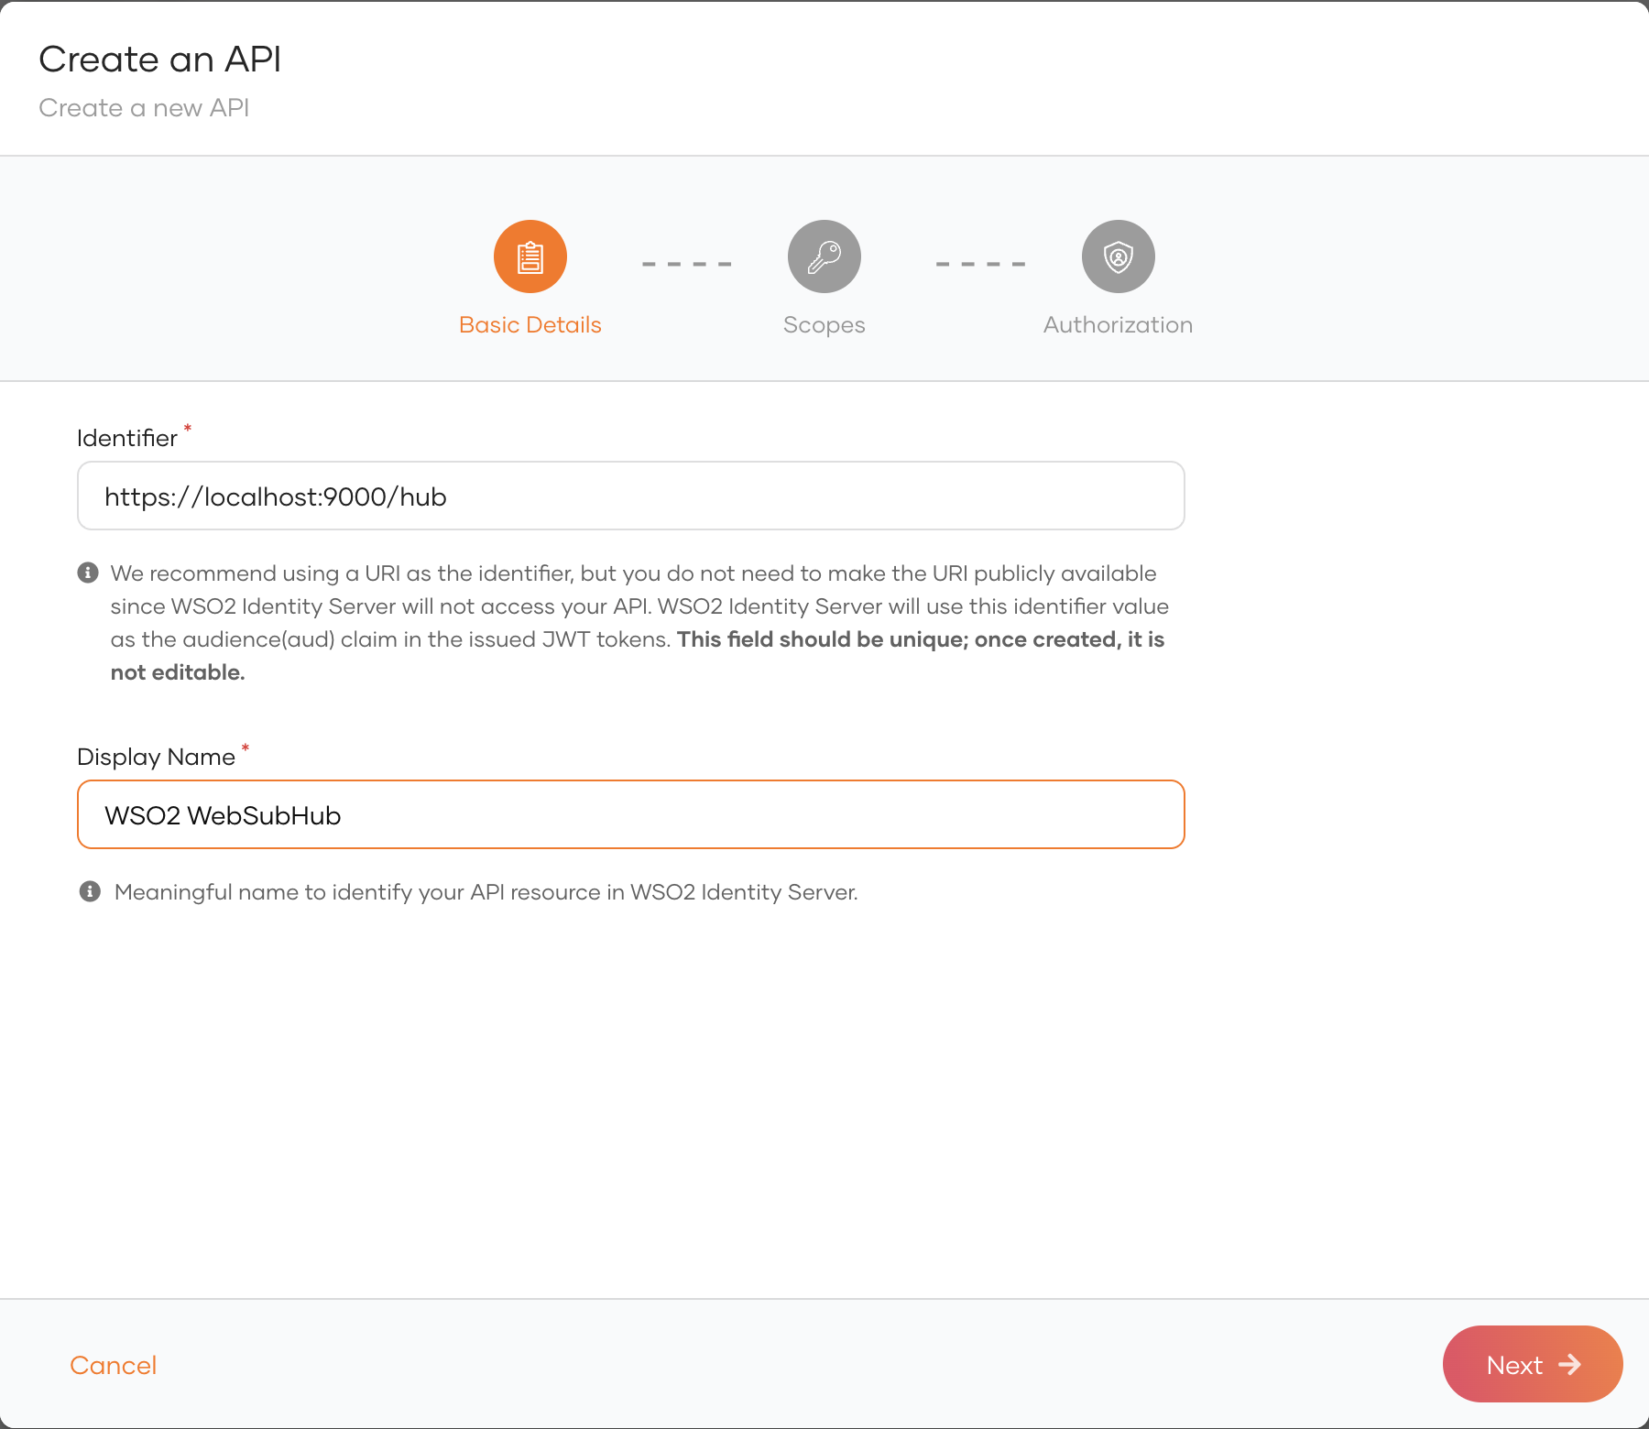Click the Basic Details clipboard step icon
This screenshot has height=1429, width=1649.
pyautogui.click(x=530, y=256)
